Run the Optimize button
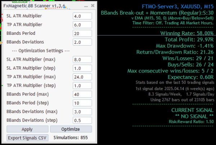 71,129
